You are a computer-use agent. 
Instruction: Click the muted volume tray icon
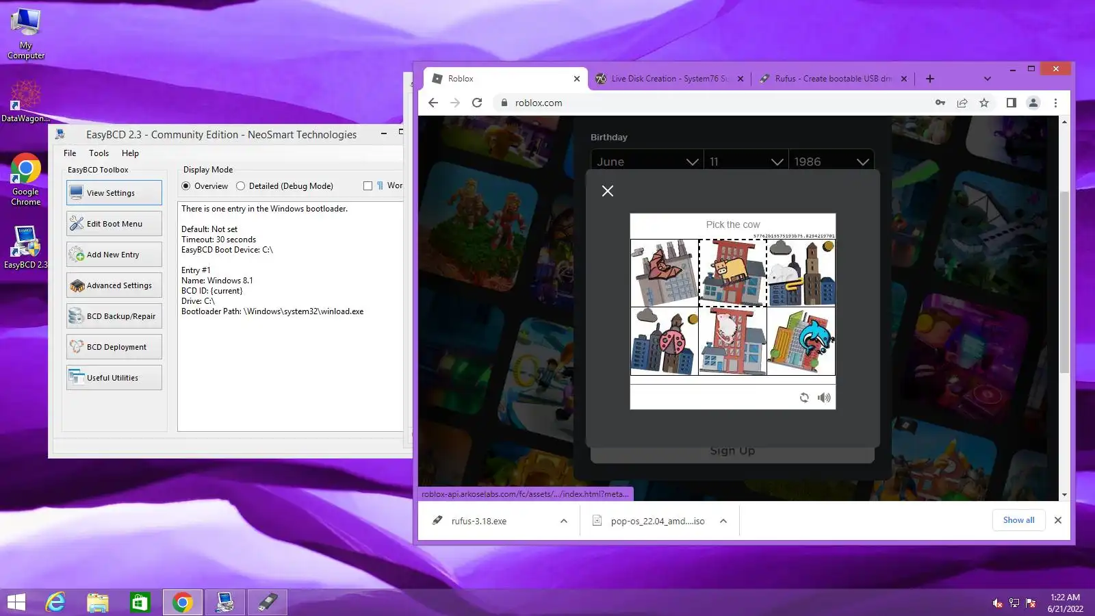click(x=997, y=603)
